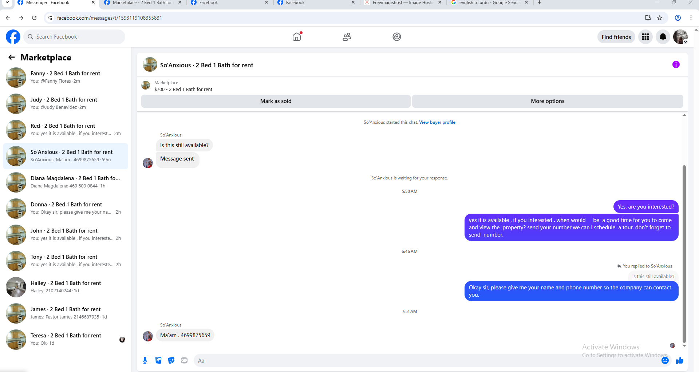Close the Freeimage.host tab
The width and height of the screenshot is (699, 372).
[440, 3]
